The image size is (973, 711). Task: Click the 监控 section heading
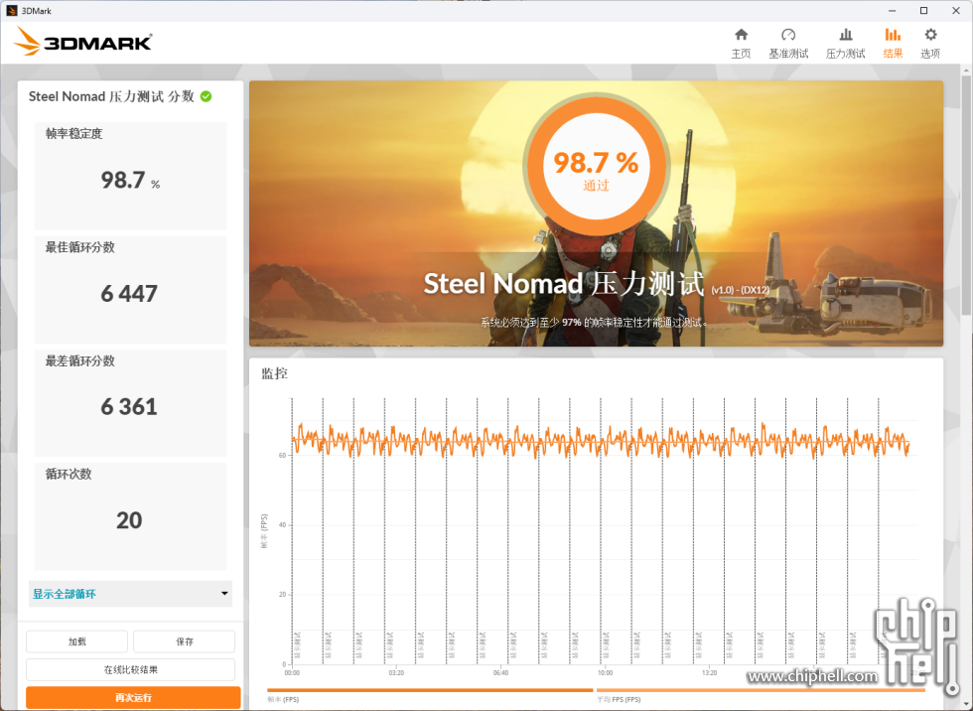[274, 373]
